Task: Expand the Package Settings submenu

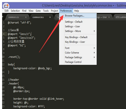Action: (78, 57)
